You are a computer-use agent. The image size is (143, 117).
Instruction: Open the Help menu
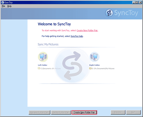coord(9,6)
